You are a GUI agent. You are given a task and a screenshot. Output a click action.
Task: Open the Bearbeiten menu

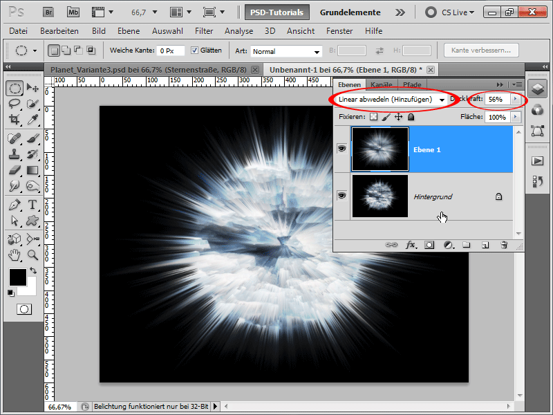59,31
